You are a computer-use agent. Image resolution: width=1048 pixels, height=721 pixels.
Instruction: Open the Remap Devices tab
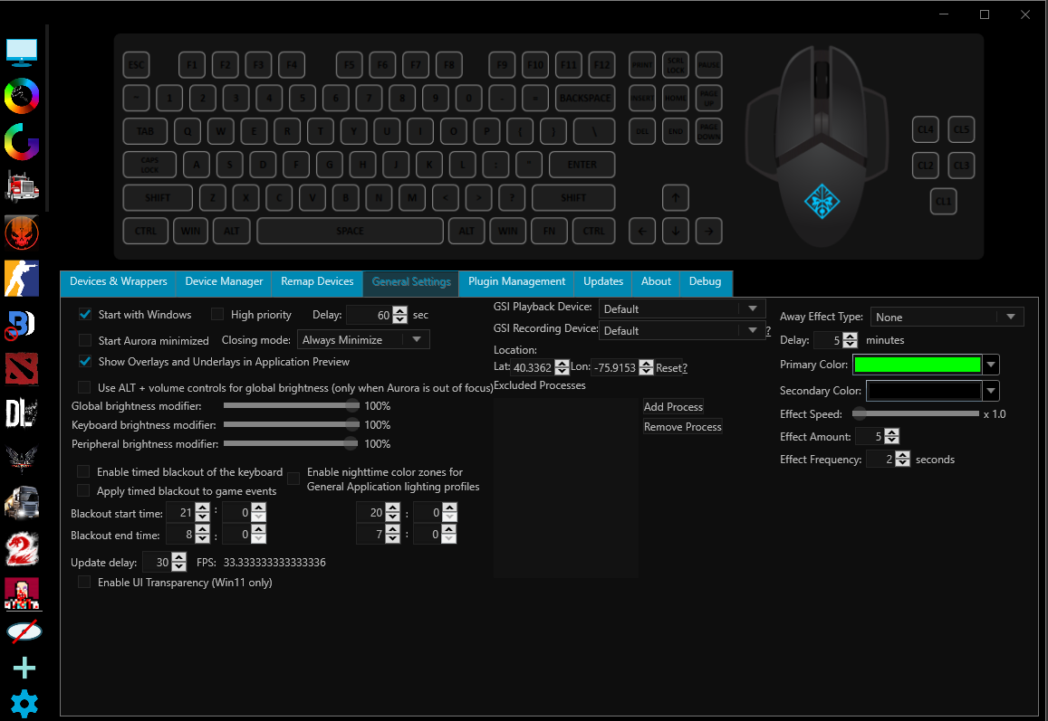pos(317,281)
